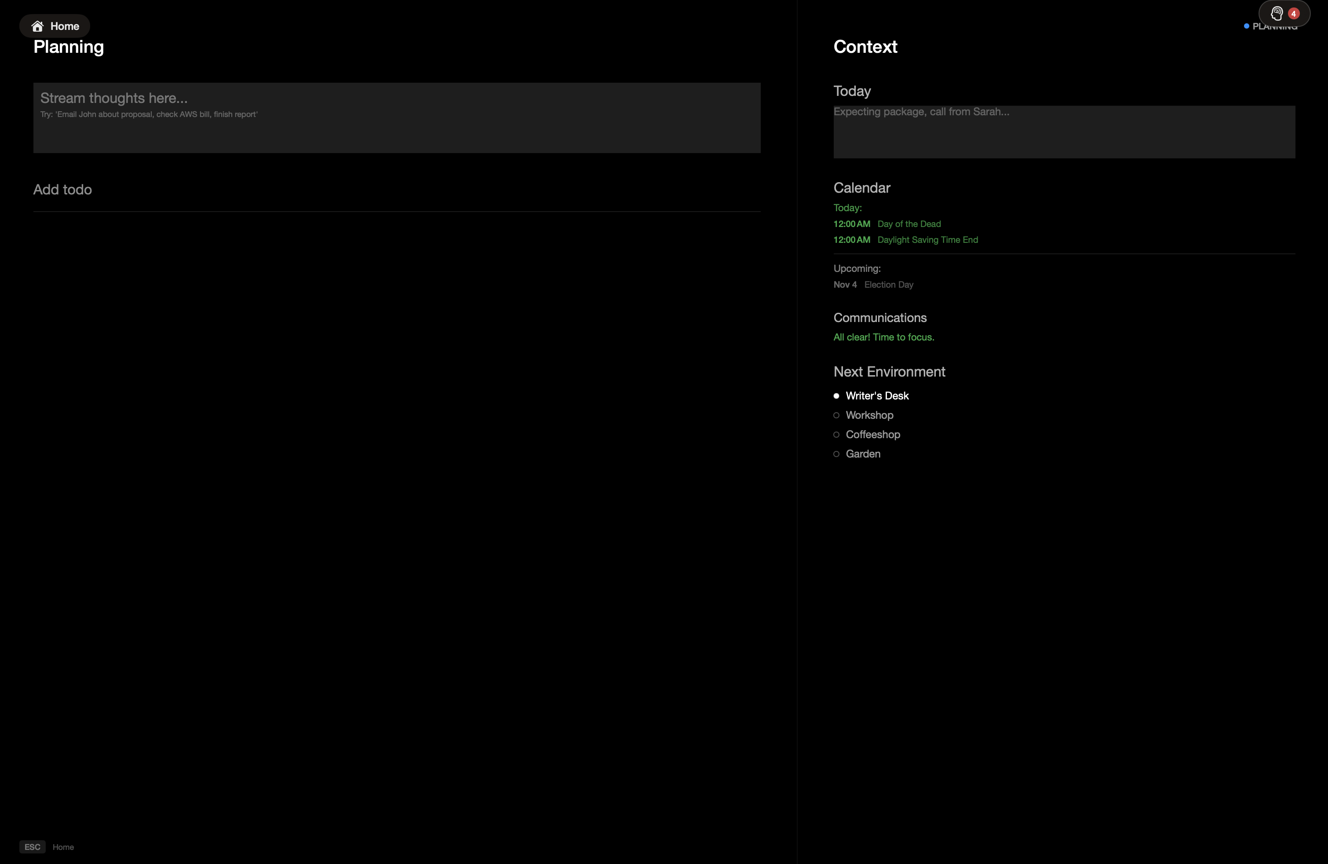Focus the Today context notes box

1064,132
